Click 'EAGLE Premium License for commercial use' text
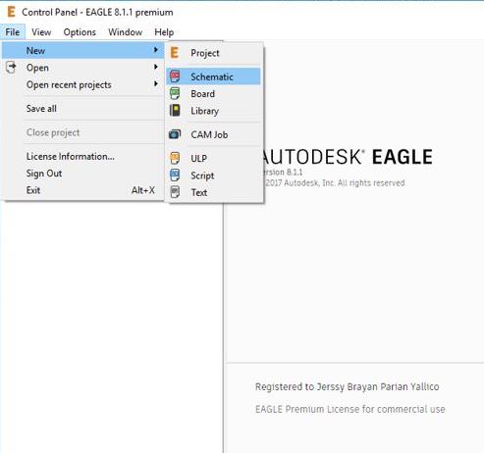Image resolution: width=484 pixels, height=453 pixels. (x=350, y=409)
